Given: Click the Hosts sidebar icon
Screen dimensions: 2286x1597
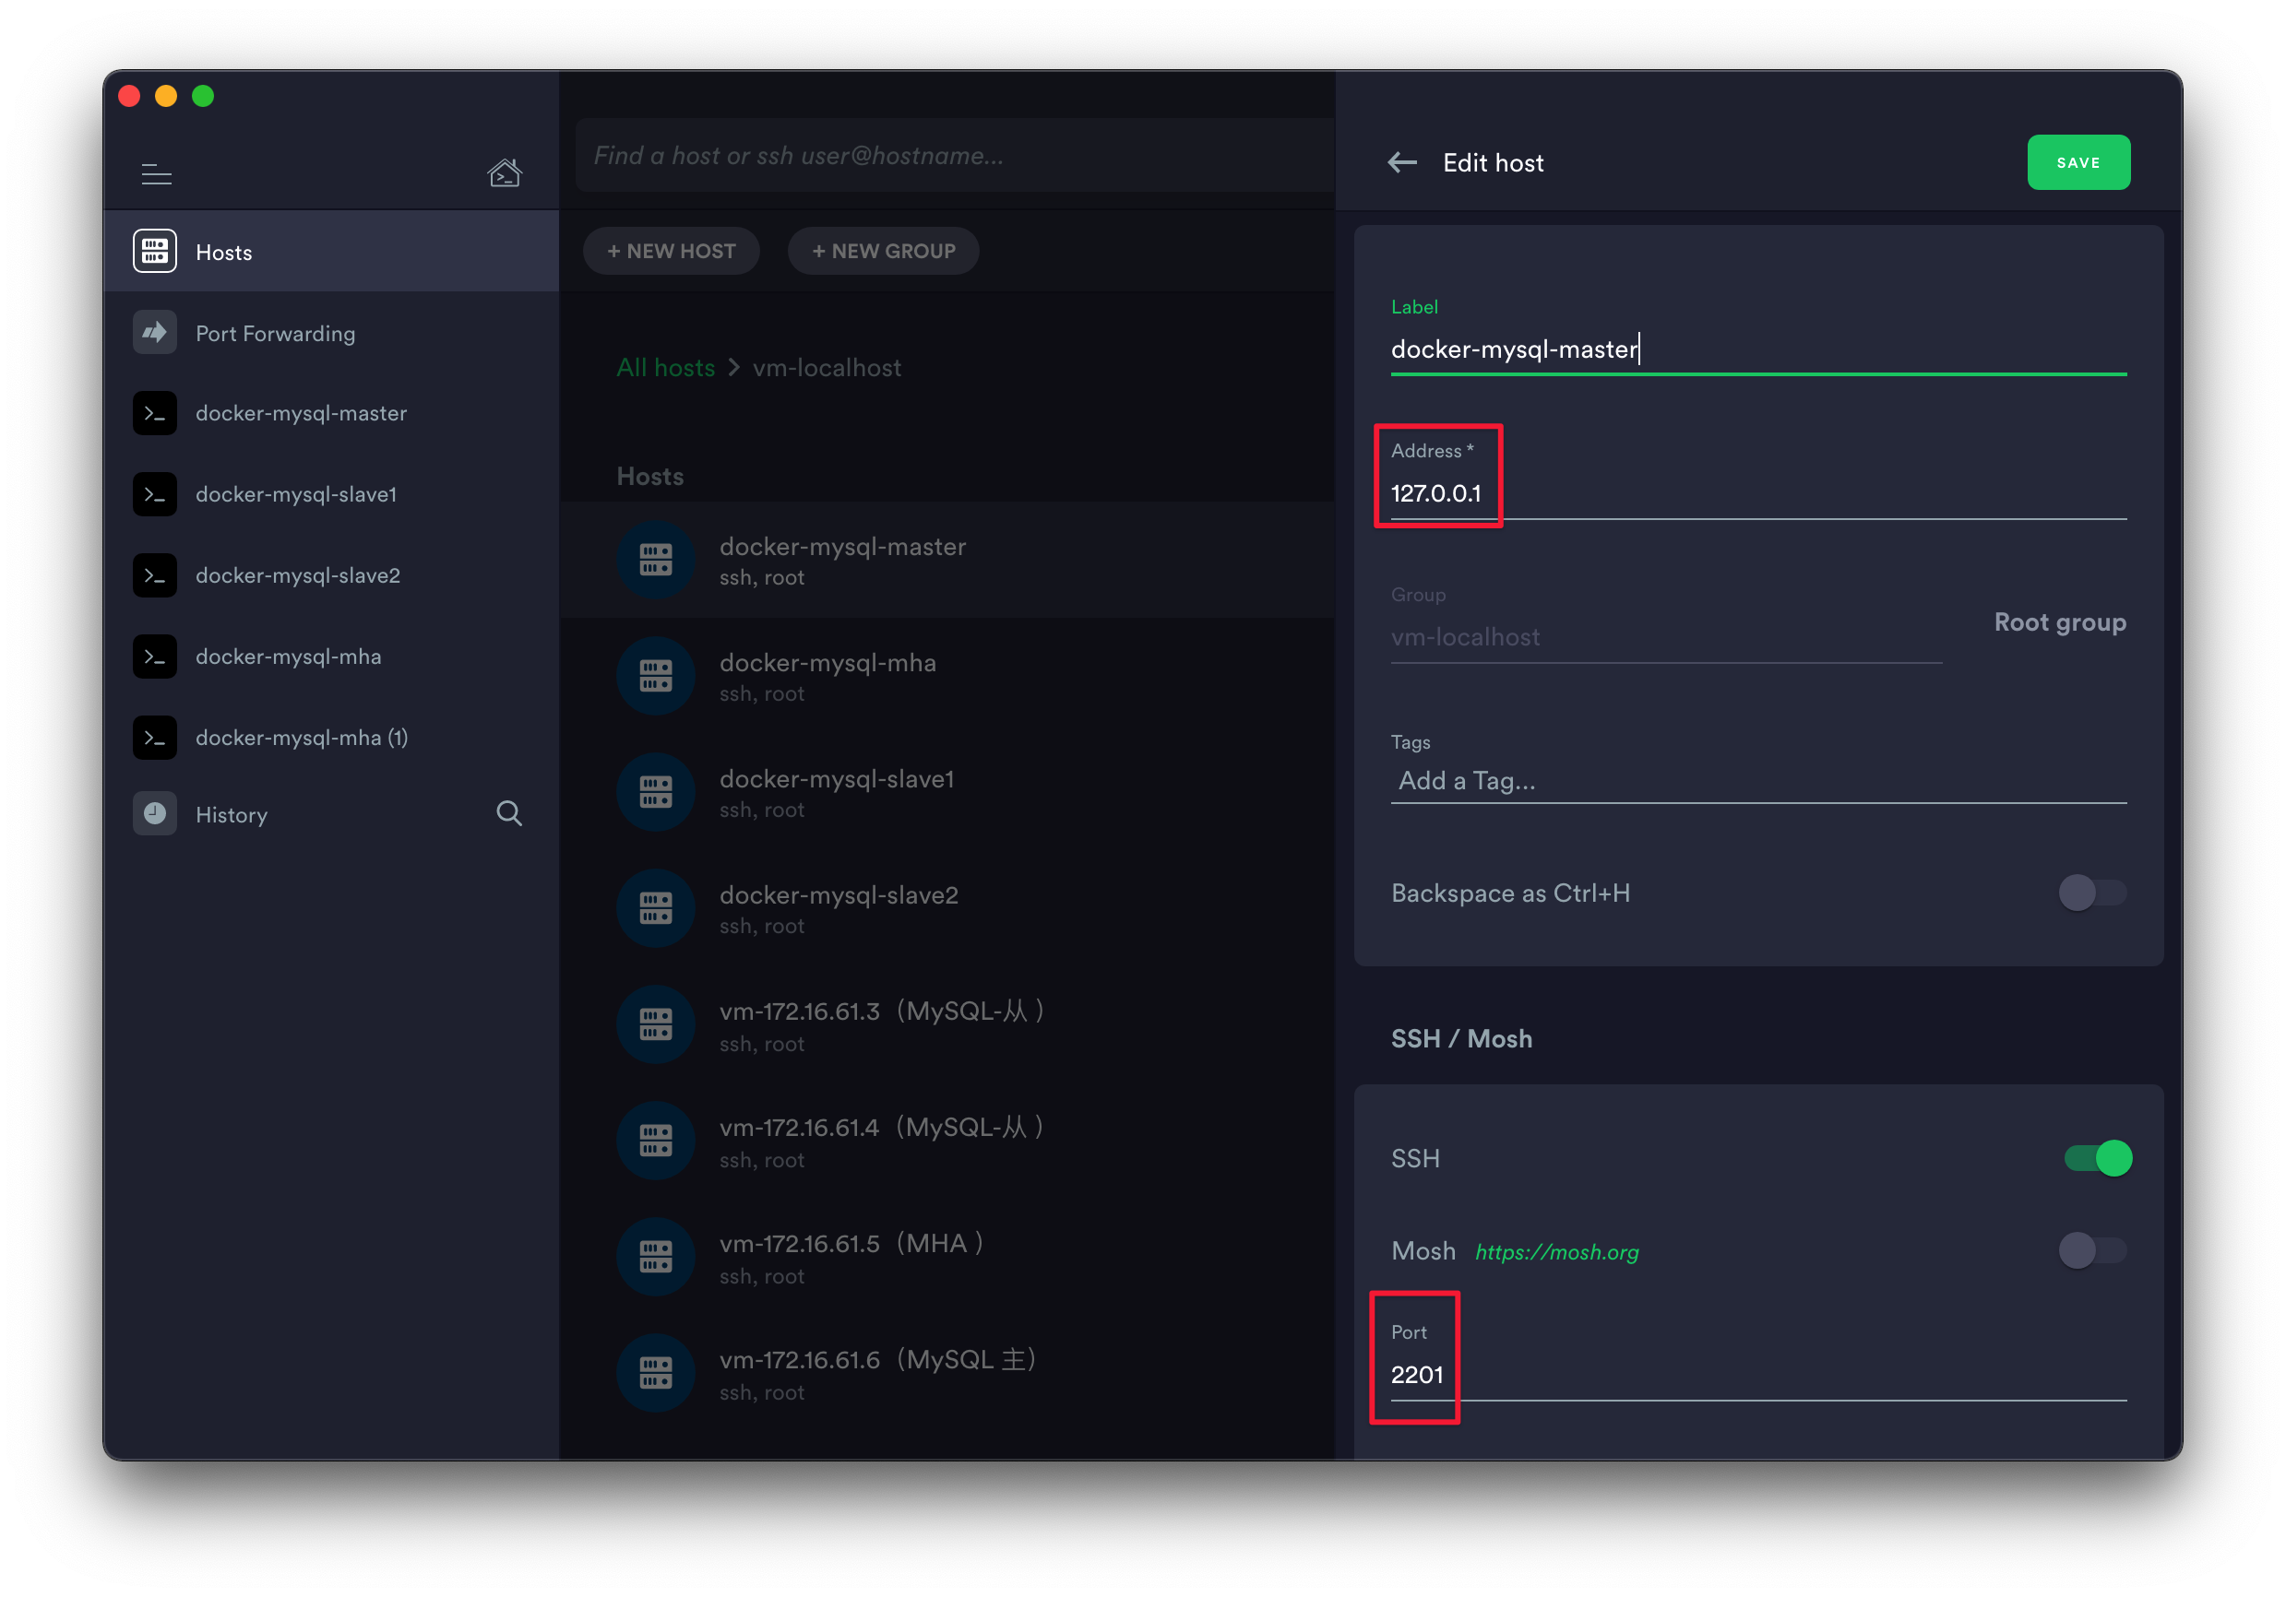Looking at the screenshot, I should tap(154, 252).
